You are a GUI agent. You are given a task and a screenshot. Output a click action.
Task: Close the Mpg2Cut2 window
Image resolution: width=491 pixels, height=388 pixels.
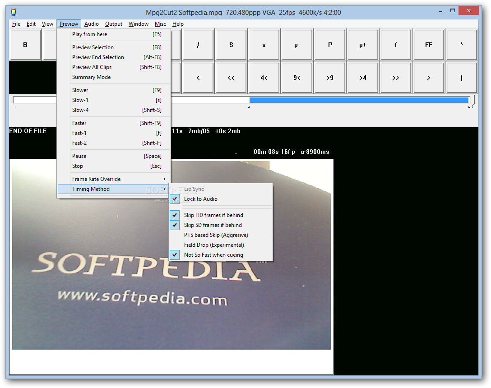click(x=468, y=11)
